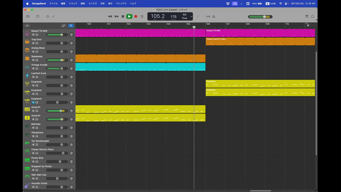The height and width of the screenshot is (192, 341).
Task: Click the add track plus button
Action: [x=27, y=26]
